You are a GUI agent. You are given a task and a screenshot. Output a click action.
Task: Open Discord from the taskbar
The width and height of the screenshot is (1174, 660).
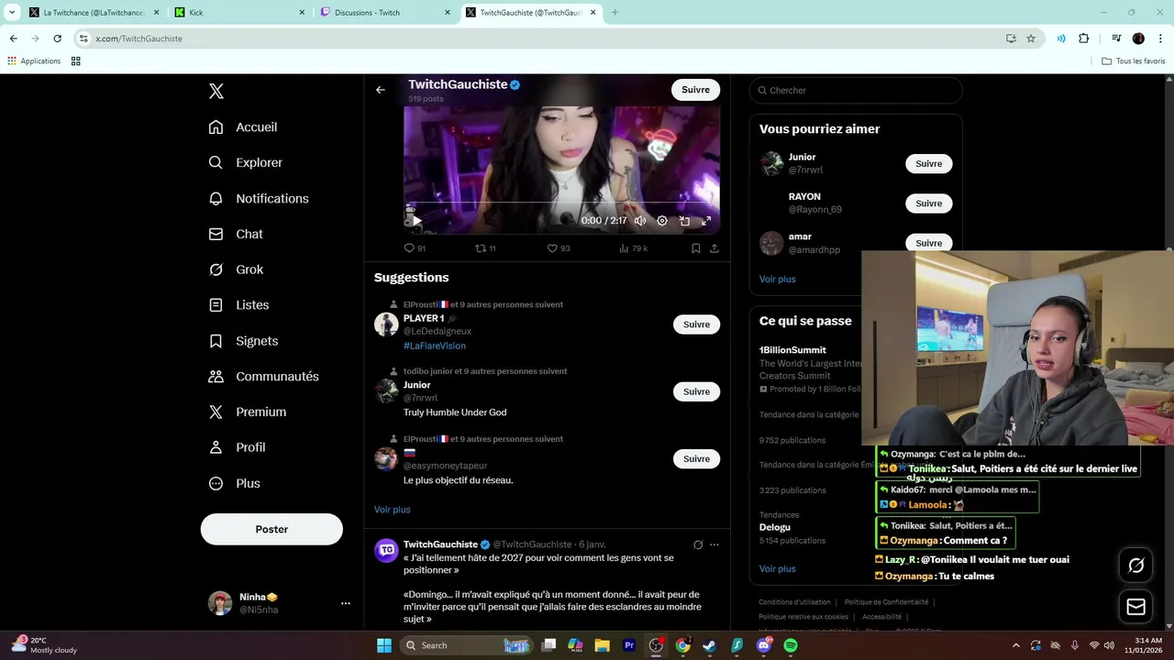pos(764,645)
